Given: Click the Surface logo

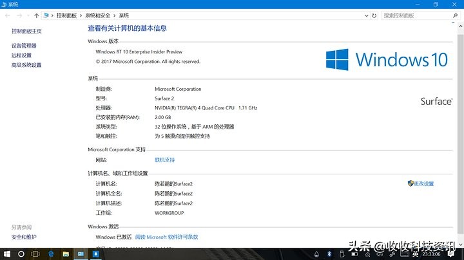Looking at the screenshot, I should [x=437, y=102].
